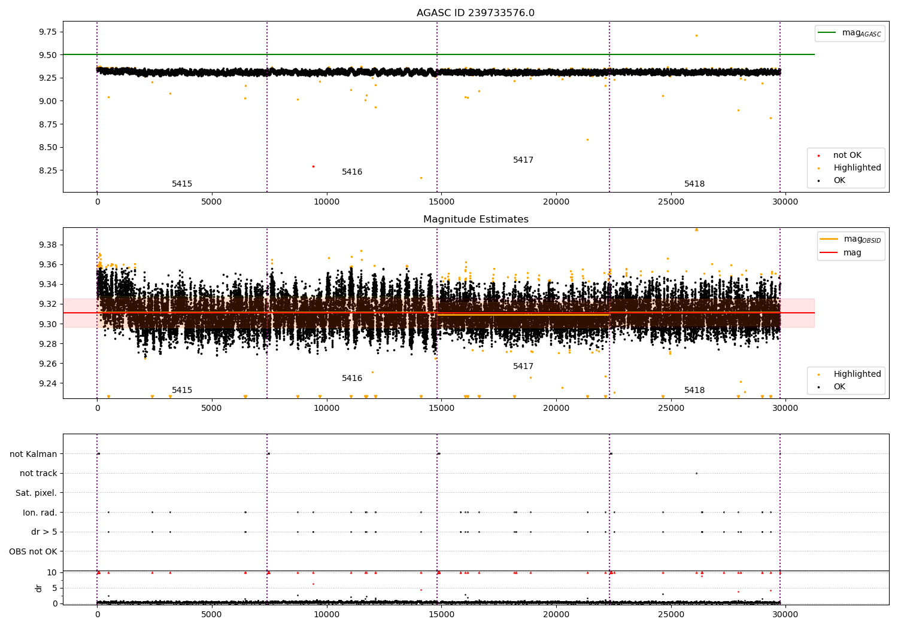Click the 5415 annotation in Magnitude Estimates plot
Viewport: 898px width, 628px height.
(x=182, y=391)
